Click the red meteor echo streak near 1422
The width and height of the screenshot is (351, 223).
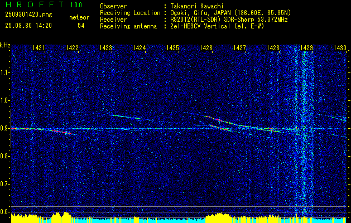click(x=64, y=132)
